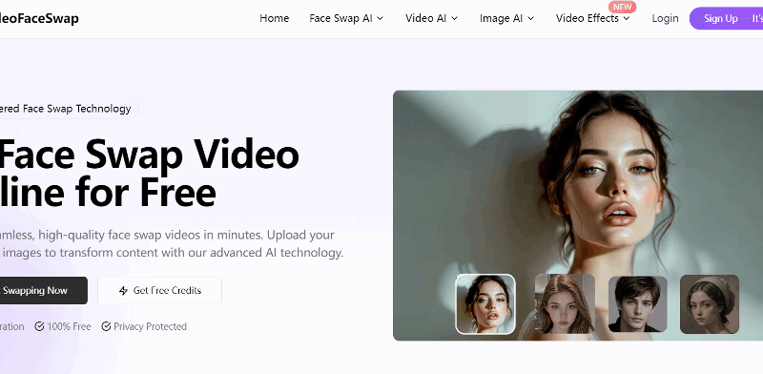Click the checkmark icon beside Privacy Protected
Image resolution: width=763 pixels, height=374 pixels.
106,326
